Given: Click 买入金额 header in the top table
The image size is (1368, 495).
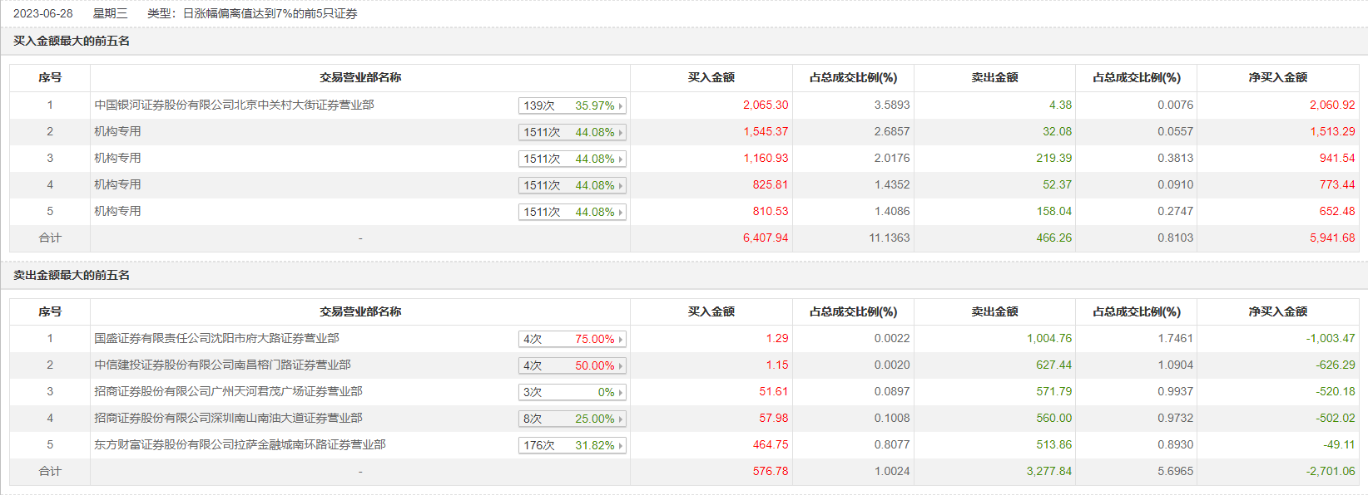Looking at the screenshot, I should tap(711, 77).
